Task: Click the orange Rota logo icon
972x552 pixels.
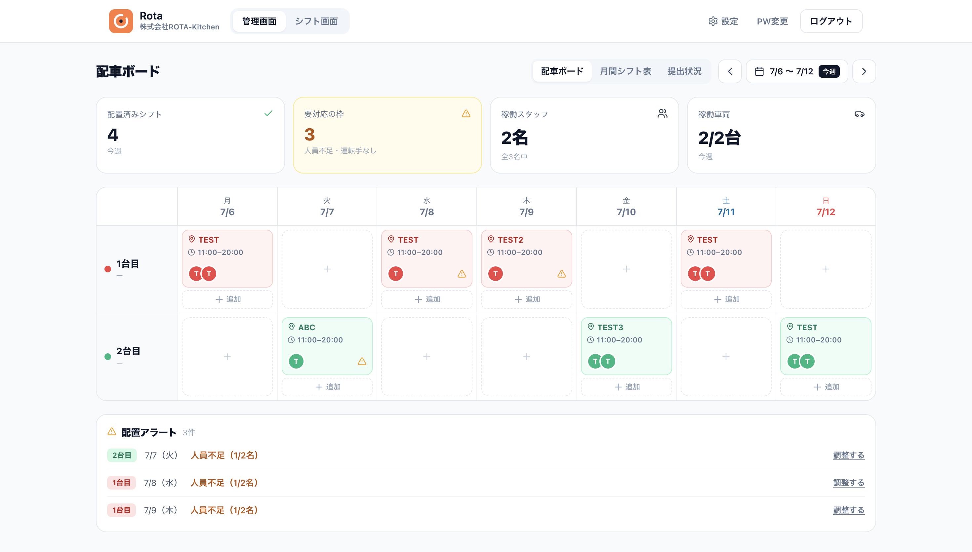Action: pos(121,21)
